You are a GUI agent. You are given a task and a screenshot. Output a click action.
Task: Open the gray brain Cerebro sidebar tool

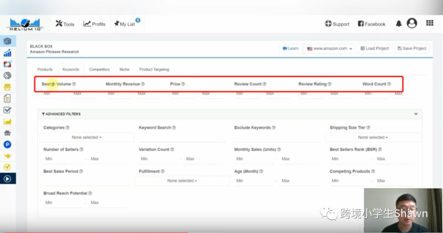coord(7,75)
